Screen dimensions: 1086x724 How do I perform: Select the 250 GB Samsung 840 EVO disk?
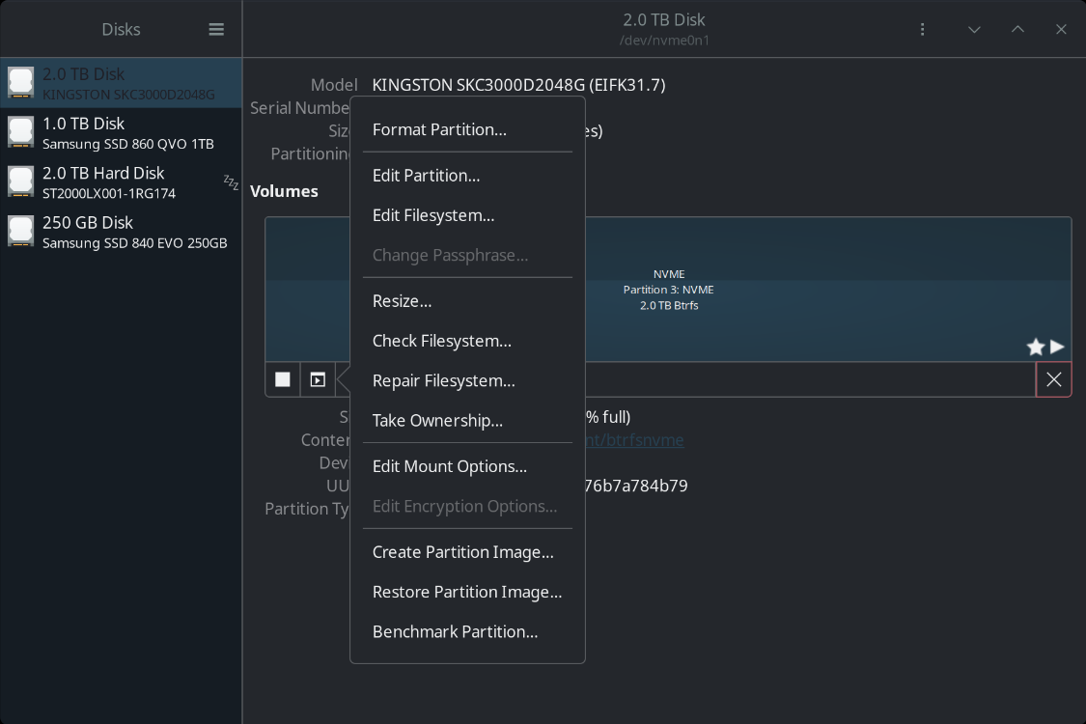tap(121, 232)
